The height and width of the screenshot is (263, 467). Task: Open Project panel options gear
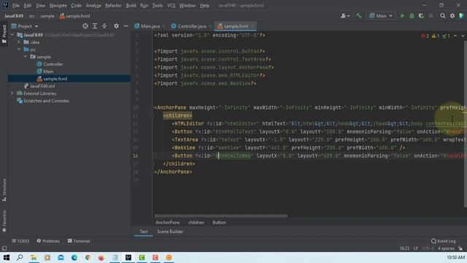tap(116, 26)
